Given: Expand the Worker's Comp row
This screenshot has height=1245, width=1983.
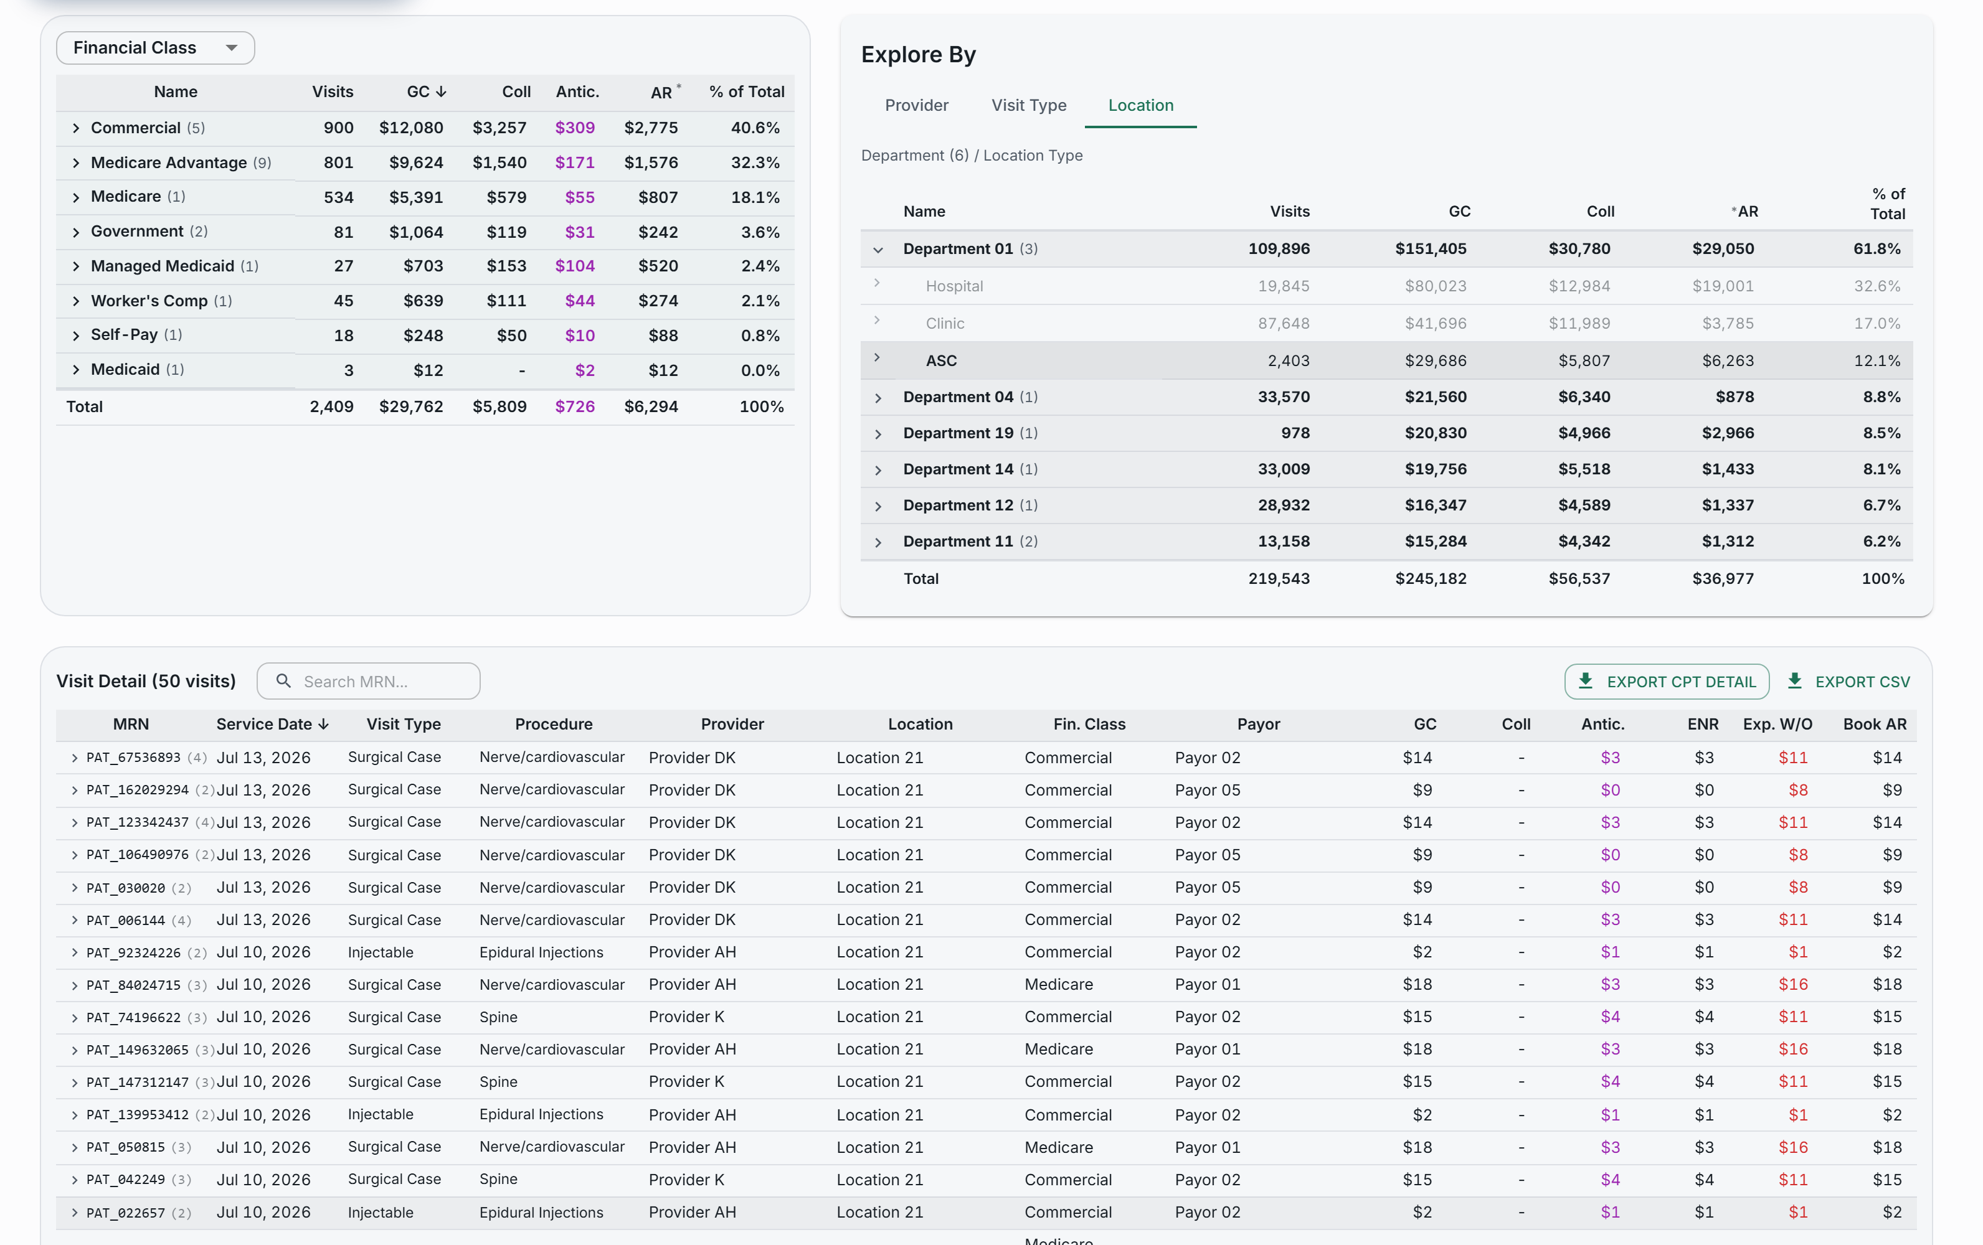Looking at the screenshot, I should pyautogui.click(x=76, y=301).
